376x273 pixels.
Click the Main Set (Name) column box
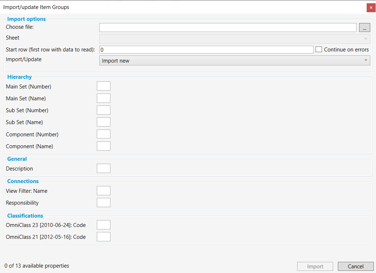(x=104, y=98)
